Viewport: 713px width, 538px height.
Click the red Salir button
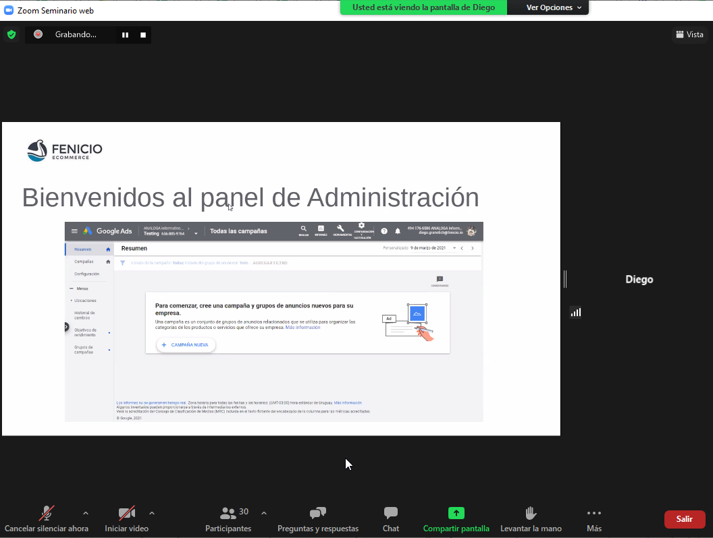(x=685, y=519)
